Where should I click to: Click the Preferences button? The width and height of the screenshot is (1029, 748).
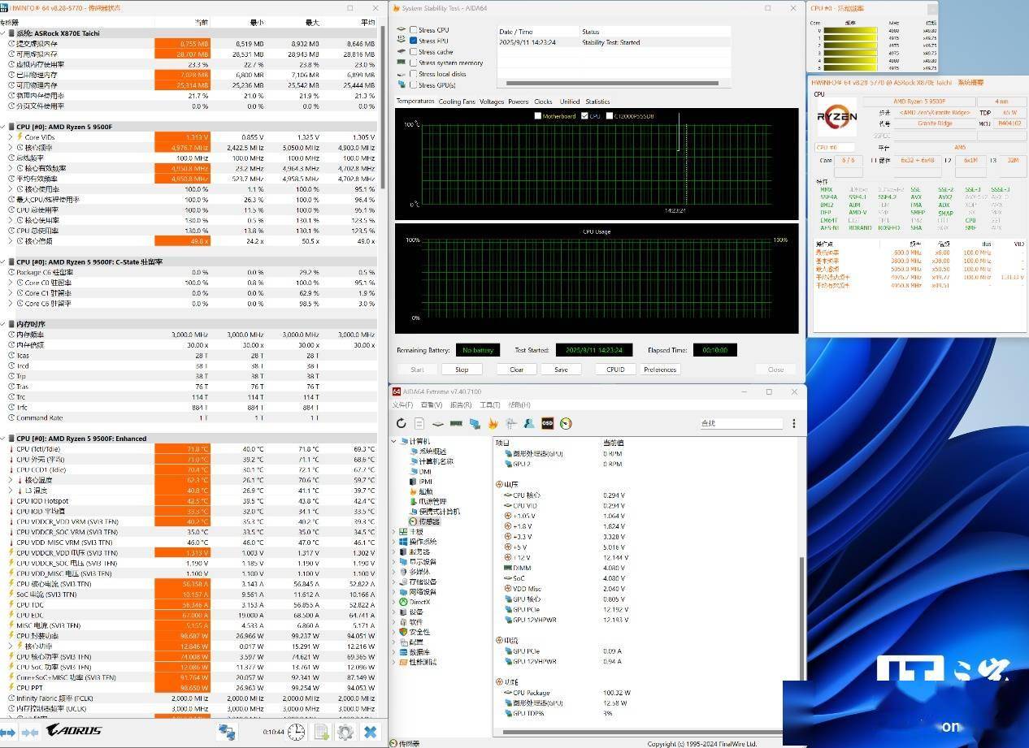(659, 370)
